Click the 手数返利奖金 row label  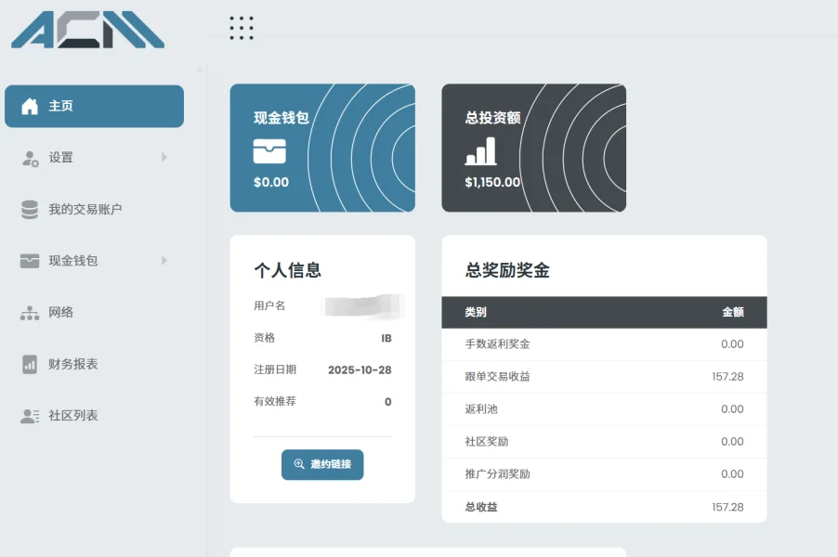tap(497, 343)
